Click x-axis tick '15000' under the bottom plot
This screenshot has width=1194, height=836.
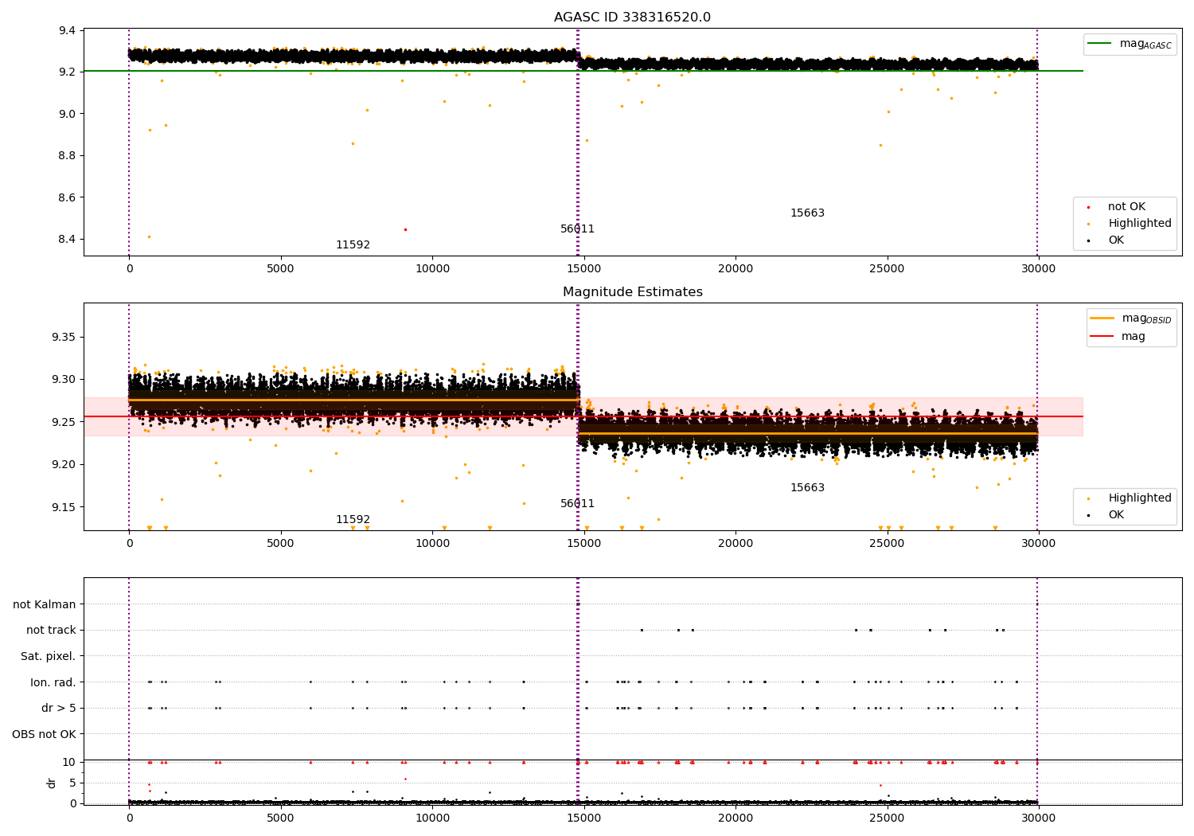(x=583, y=818)
